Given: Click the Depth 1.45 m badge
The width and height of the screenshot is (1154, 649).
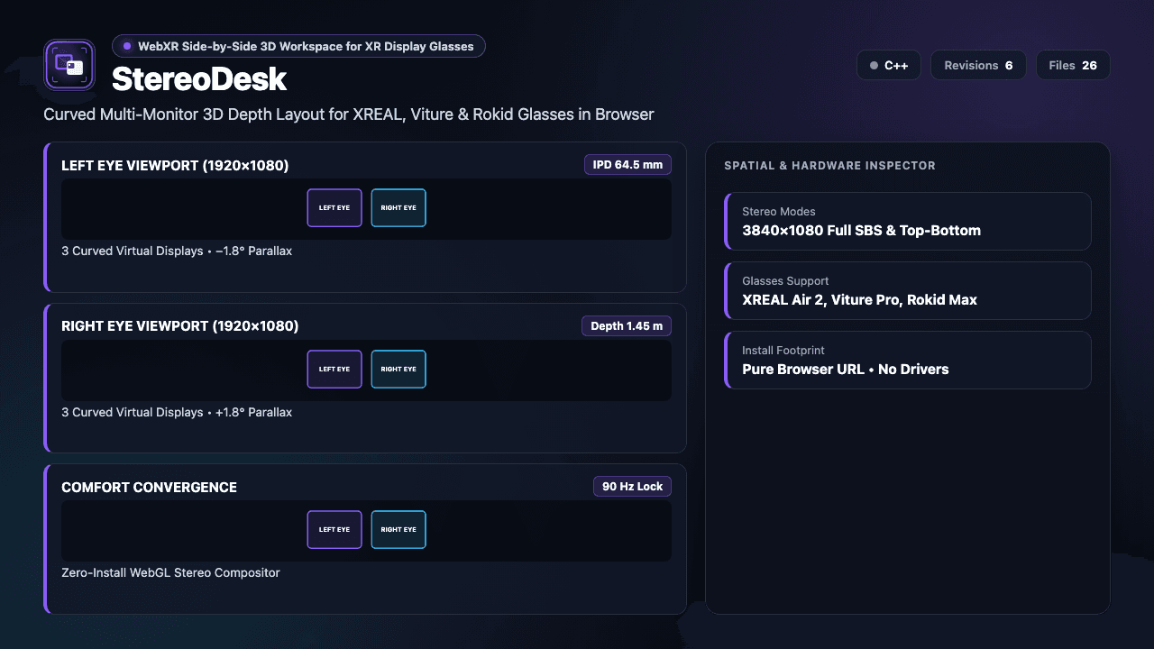Looking at the screenshot, I should (x=627, y=326).
